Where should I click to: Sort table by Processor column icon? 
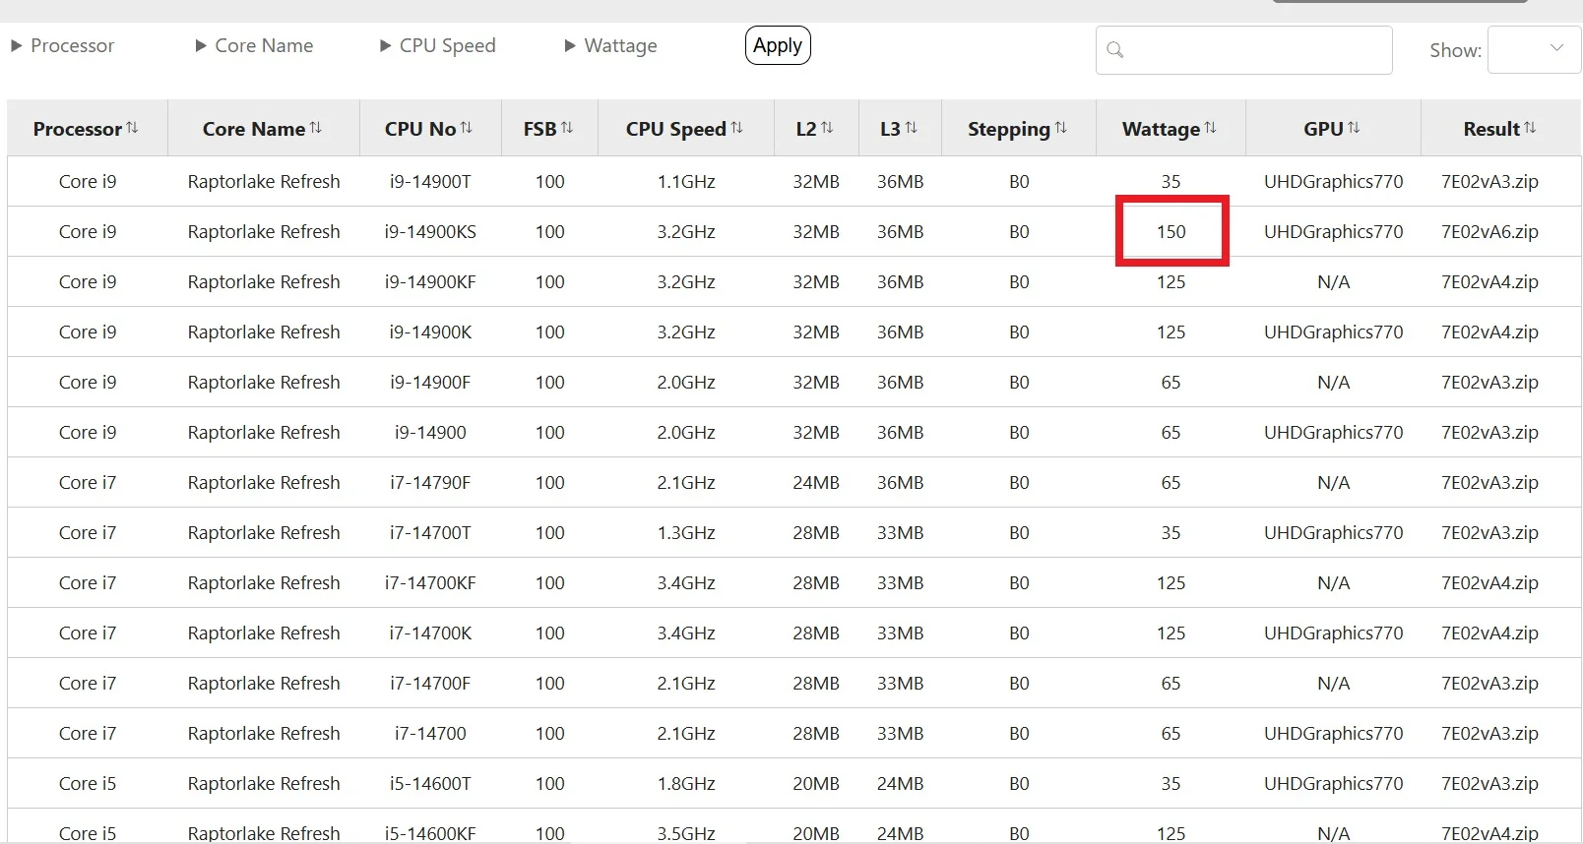(132, 128)
